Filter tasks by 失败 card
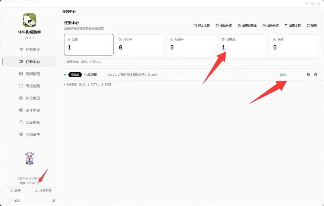Screen dimensions: 324x206 click(294, 45)
